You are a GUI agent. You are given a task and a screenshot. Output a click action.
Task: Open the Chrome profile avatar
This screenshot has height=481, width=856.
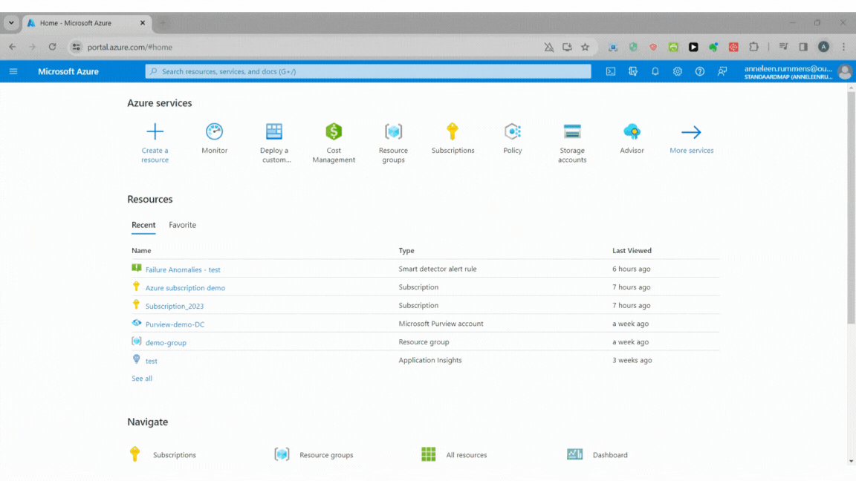point(824,47)
